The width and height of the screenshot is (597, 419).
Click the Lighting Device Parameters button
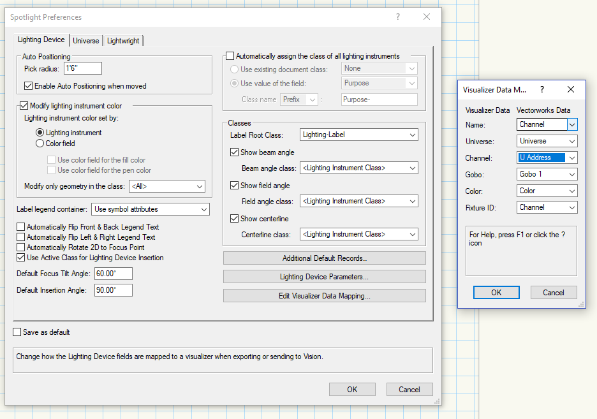tap(324, 277)
